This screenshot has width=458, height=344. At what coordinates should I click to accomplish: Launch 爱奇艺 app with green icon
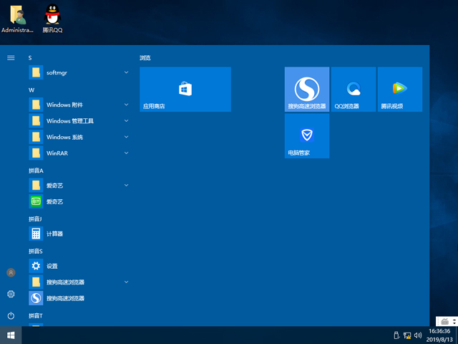tap(56, 201)
